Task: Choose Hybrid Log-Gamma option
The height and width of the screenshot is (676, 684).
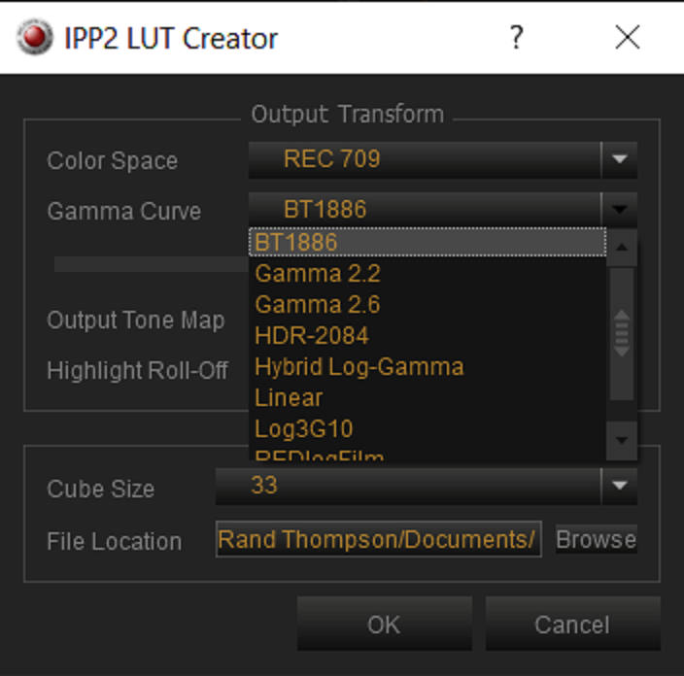Action: click(427, 366)
